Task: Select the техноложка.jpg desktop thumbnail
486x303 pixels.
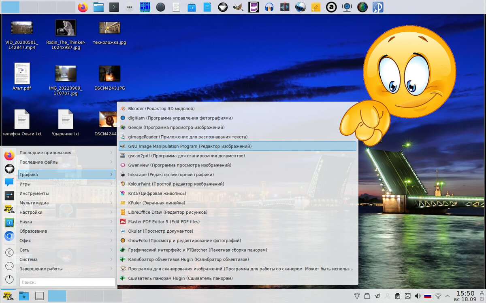Action: (x=109, y=32)
